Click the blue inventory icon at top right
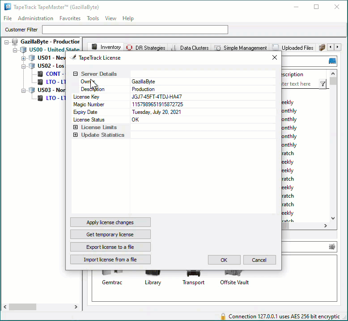This screenshot has height=321, width=348. click(x=332, y=61)
